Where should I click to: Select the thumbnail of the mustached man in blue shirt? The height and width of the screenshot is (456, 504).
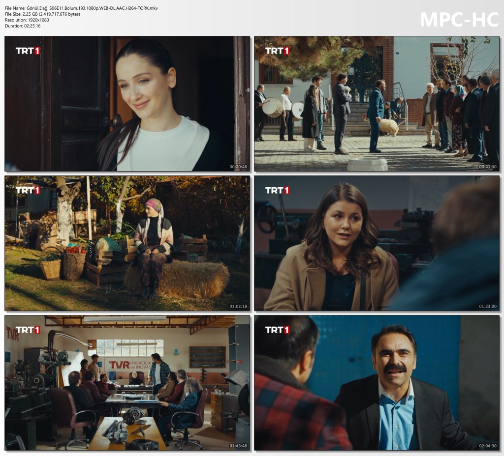tap(377, 383)
